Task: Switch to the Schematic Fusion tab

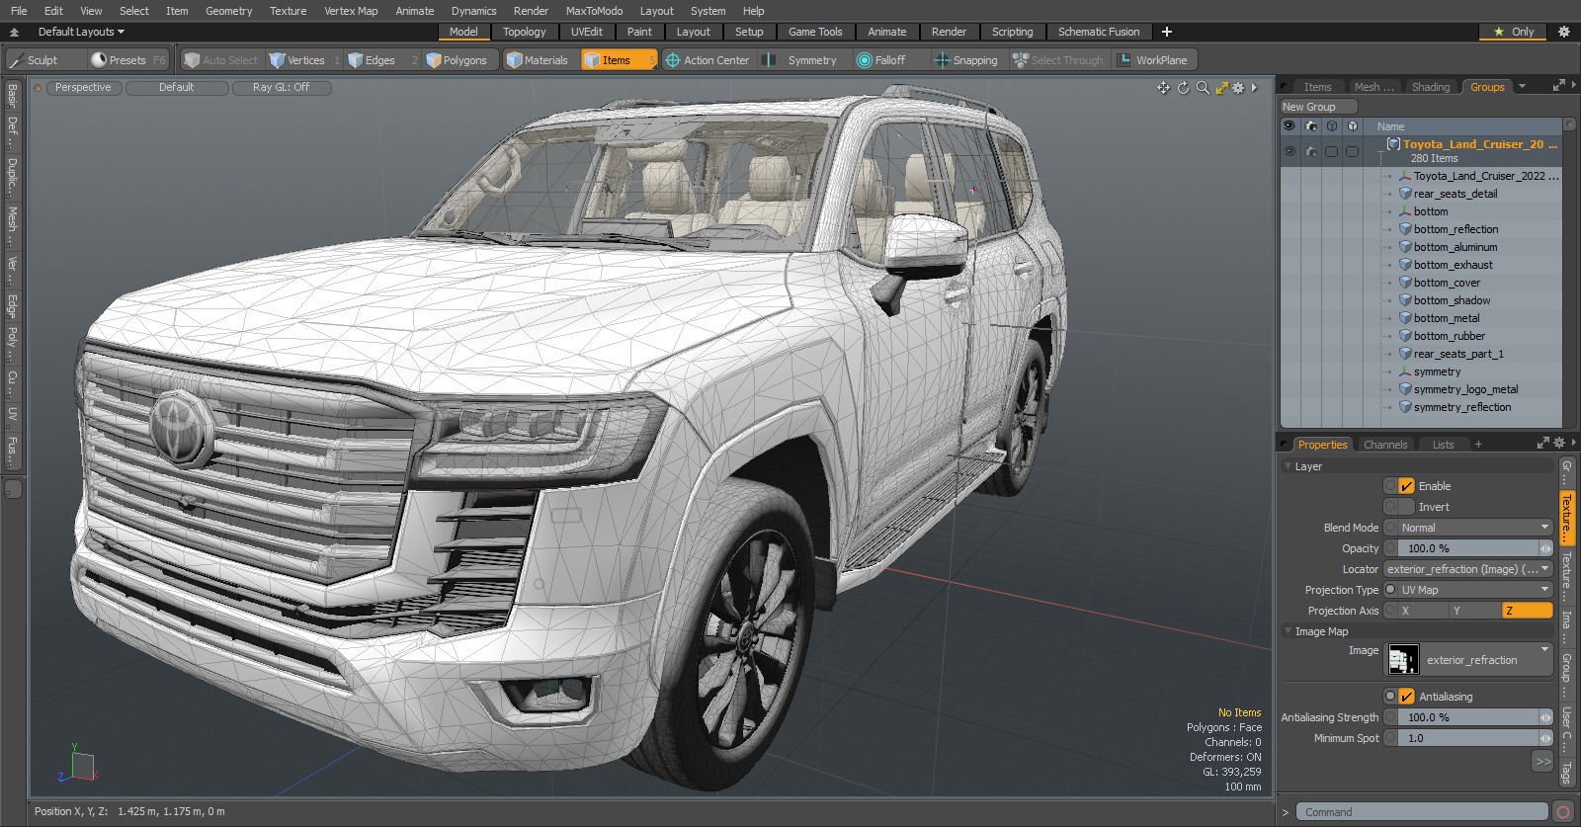Action: pyautogui.click(x=1099, y=32)
